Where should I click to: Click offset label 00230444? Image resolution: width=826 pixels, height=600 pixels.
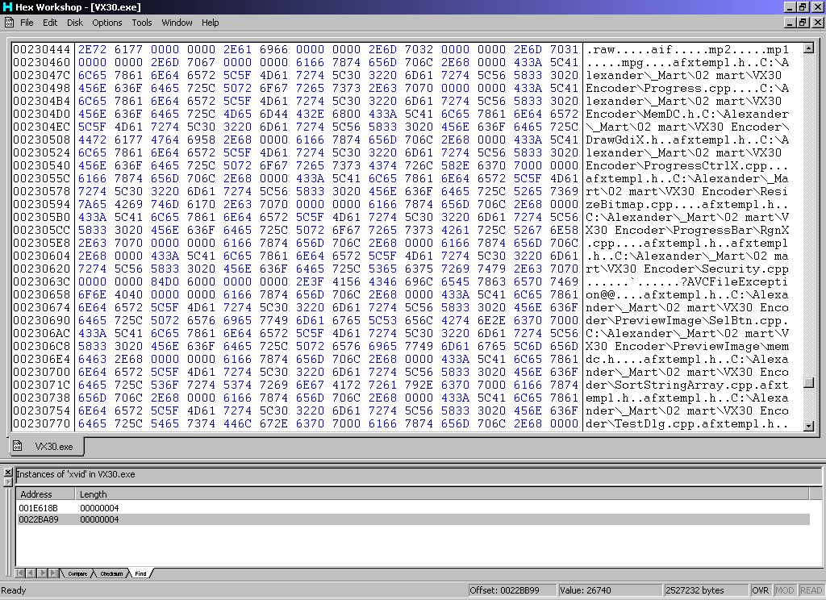[42, 49]
